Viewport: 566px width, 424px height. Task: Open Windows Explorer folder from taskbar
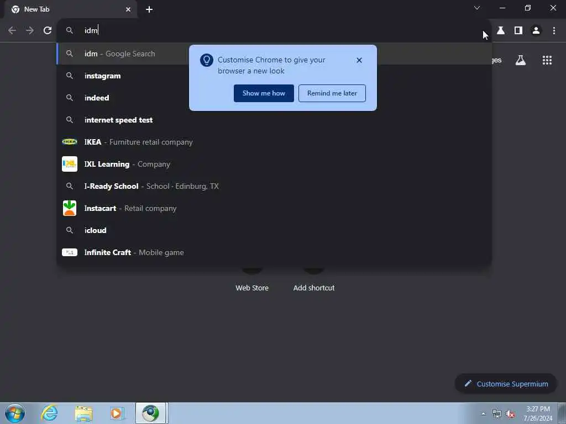(x=84, y=413)
